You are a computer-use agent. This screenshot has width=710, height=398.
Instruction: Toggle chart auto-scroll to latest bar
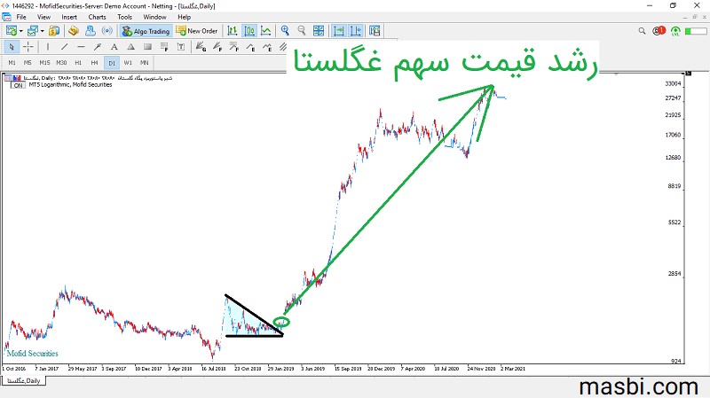coord(339,31)
